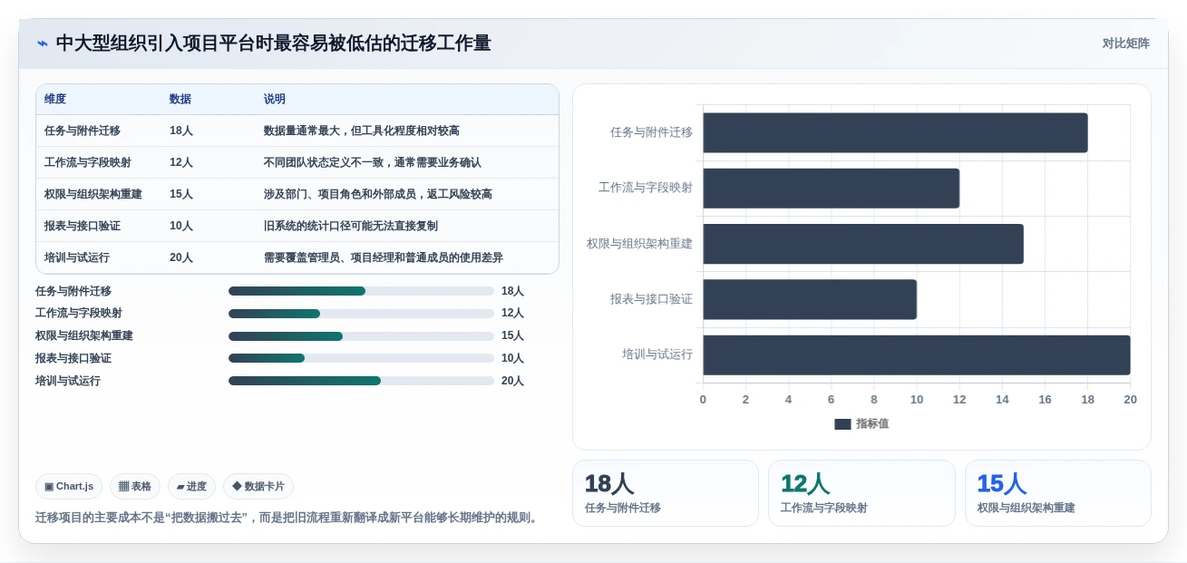Click the blue lightning icon beside the title
The width and height of the screenshot is (1187, 563).
[x=42, y=44]
